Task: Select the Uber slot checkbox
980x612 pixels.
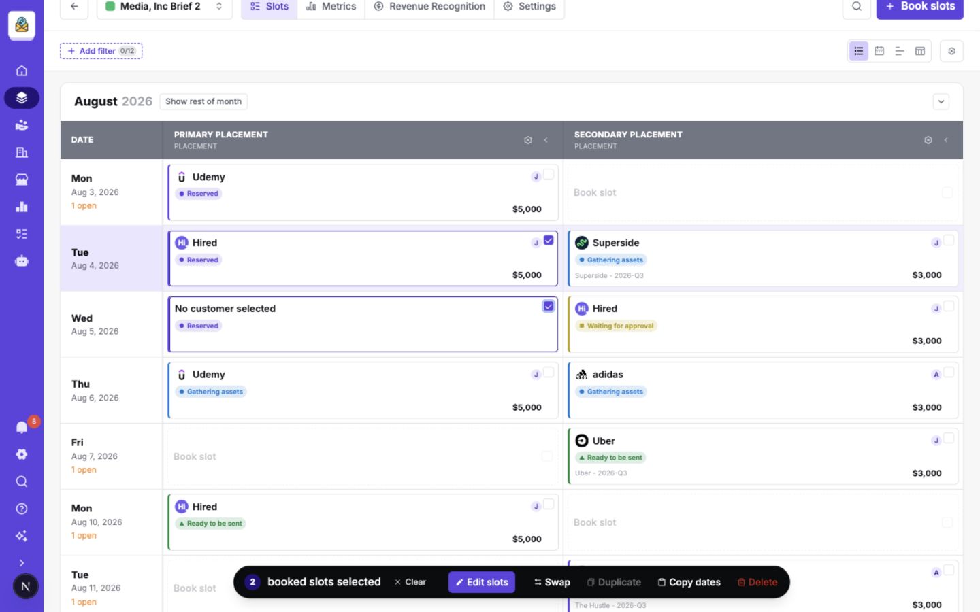Action: click(949, 439)
